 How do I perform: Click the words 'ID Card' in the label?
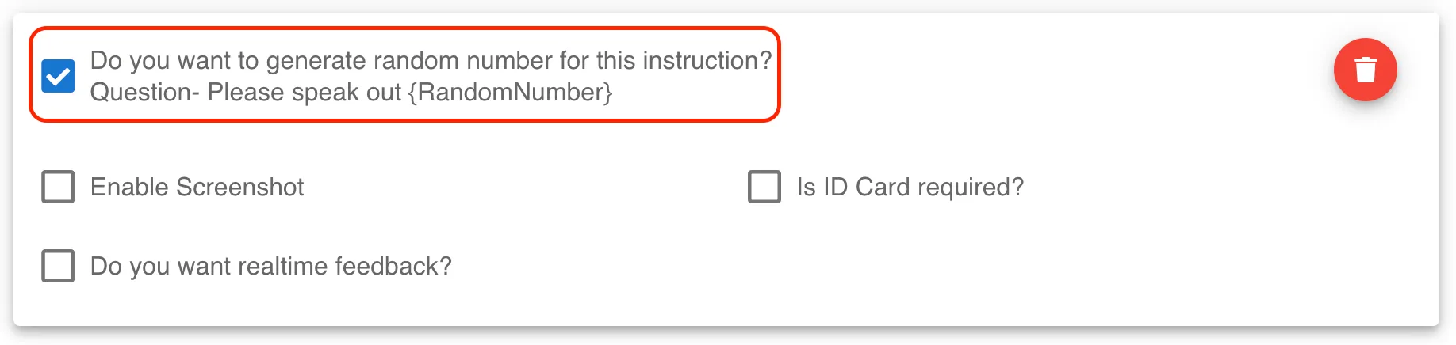pos(867,187)
